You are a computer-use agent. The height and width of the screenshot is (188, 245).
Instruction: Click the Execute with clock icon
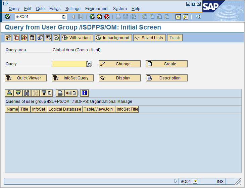coord(56,38)
